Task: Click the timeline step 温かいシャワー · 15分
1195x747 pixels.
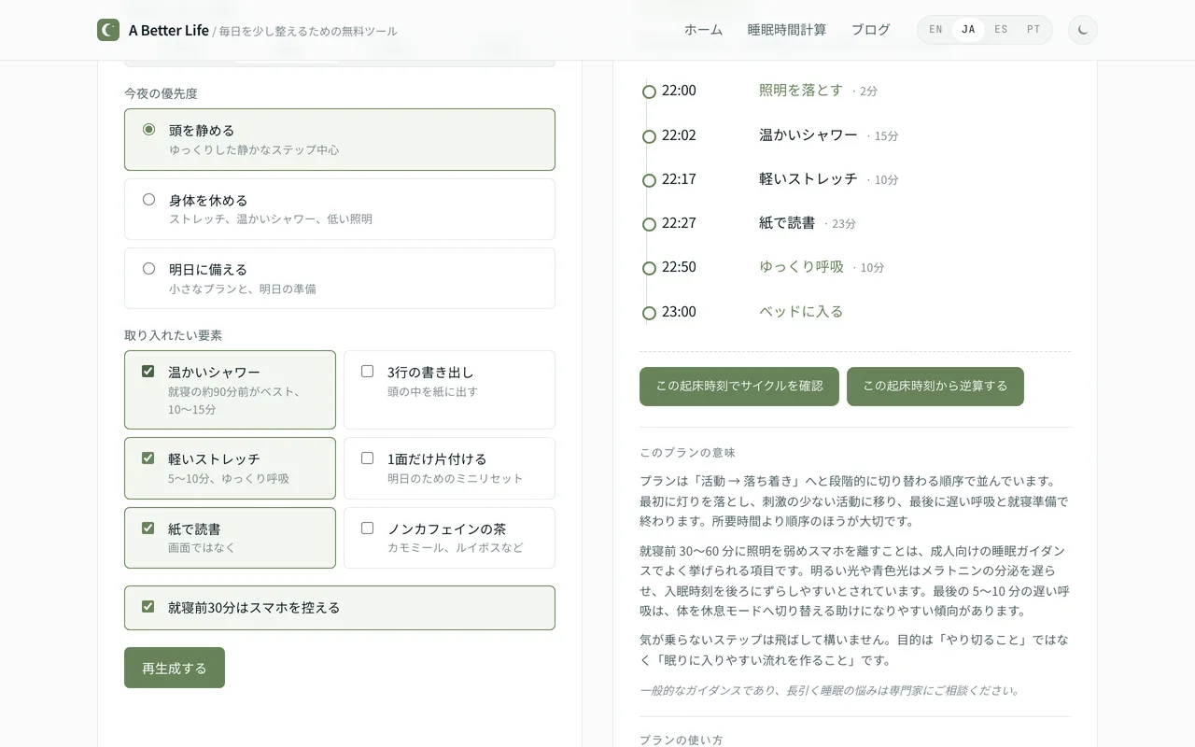Action: pyautogui.click(x=829, y=135)
